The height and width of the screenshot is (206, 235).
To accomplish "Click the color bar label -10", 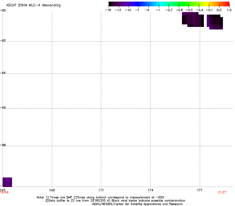I will (128, 10).
